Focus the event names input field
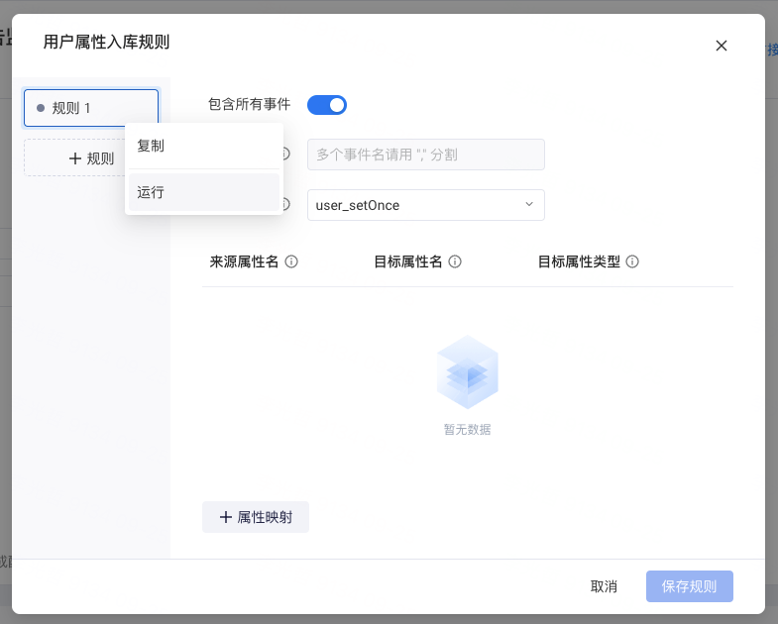778x624 pixels. point(425,155)
